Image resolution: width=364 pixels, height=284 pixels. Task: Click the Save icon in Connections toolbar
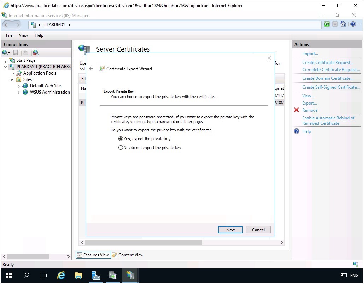pos(16,53)
